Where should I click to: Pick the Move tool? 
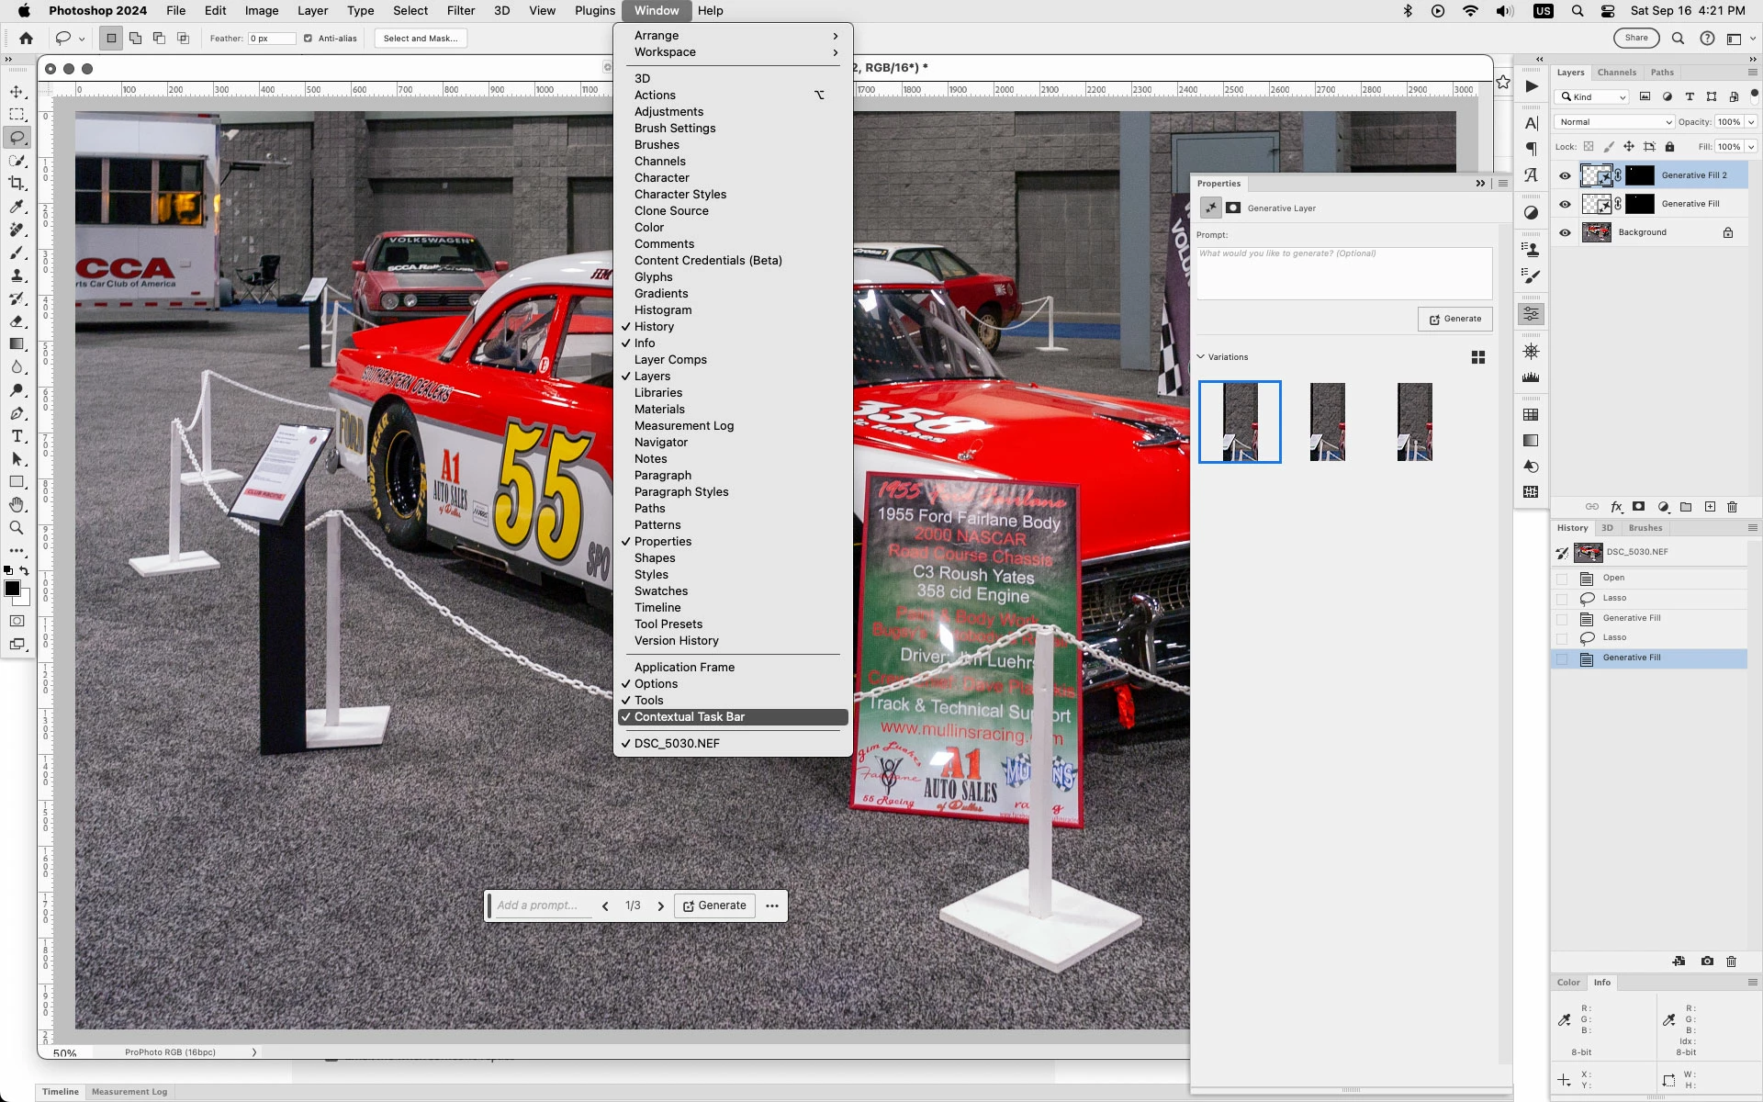click(x=17, y=92)
